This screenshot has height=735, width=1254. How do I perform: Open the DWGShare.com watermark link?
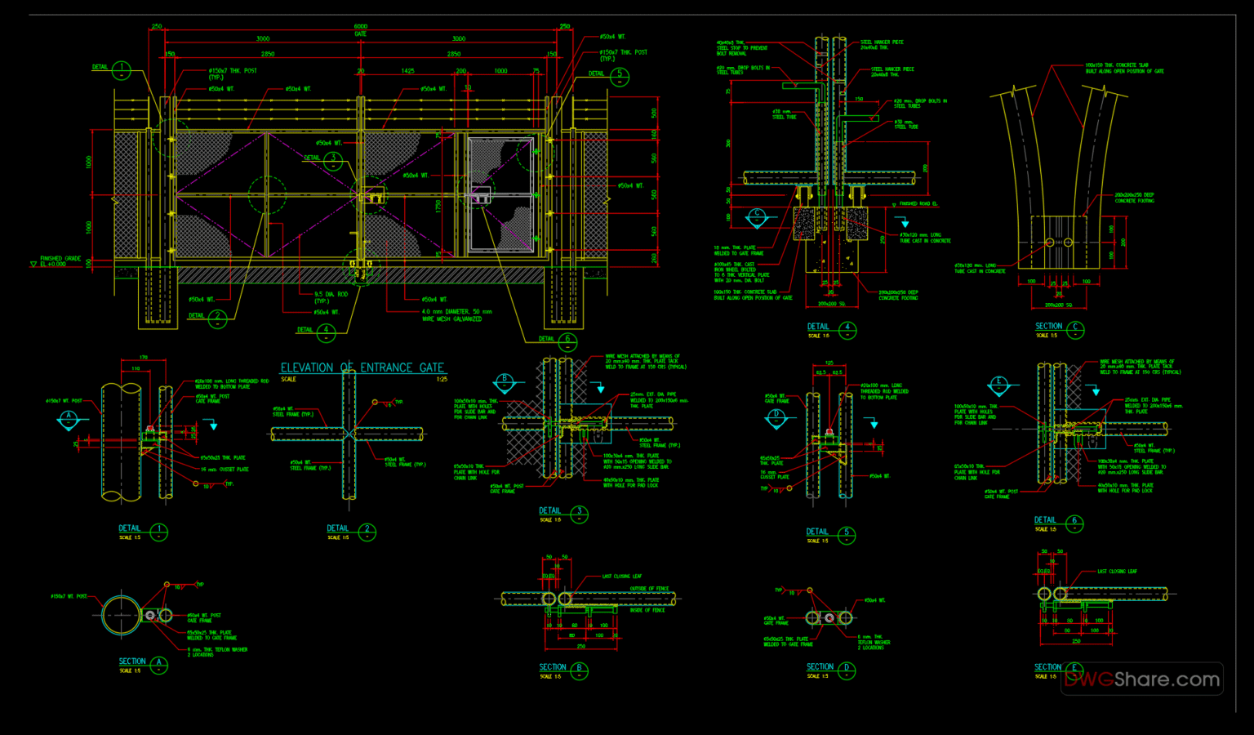pos(1141,679)
